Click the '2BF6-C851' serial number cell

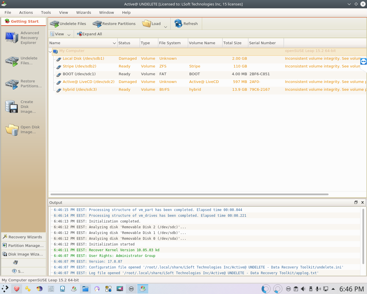click(x=259, y=74)
